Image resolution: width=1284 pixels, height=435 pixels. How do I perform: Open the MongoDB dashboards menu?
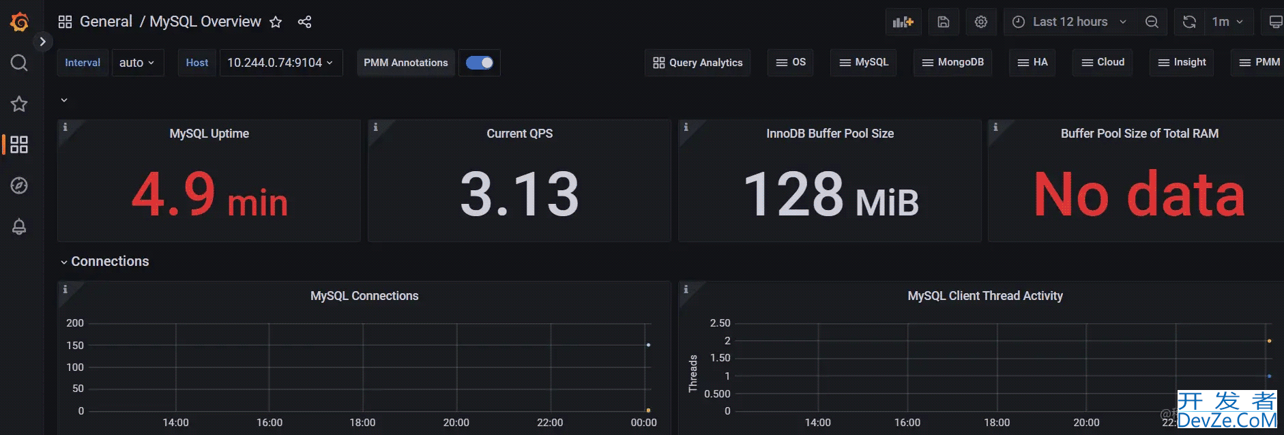[953, 62]
